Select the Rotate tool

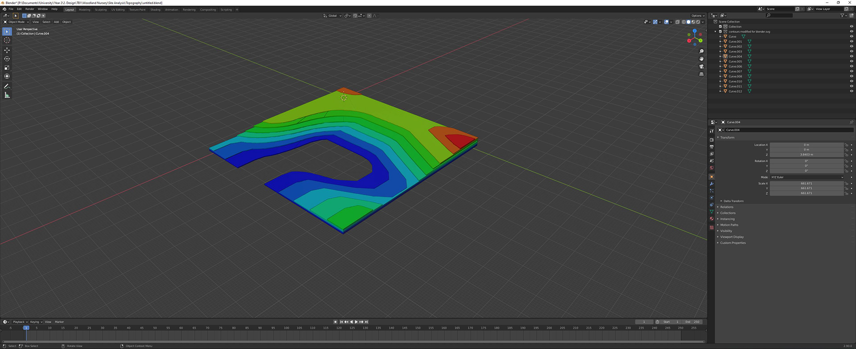tap(7, 59)
